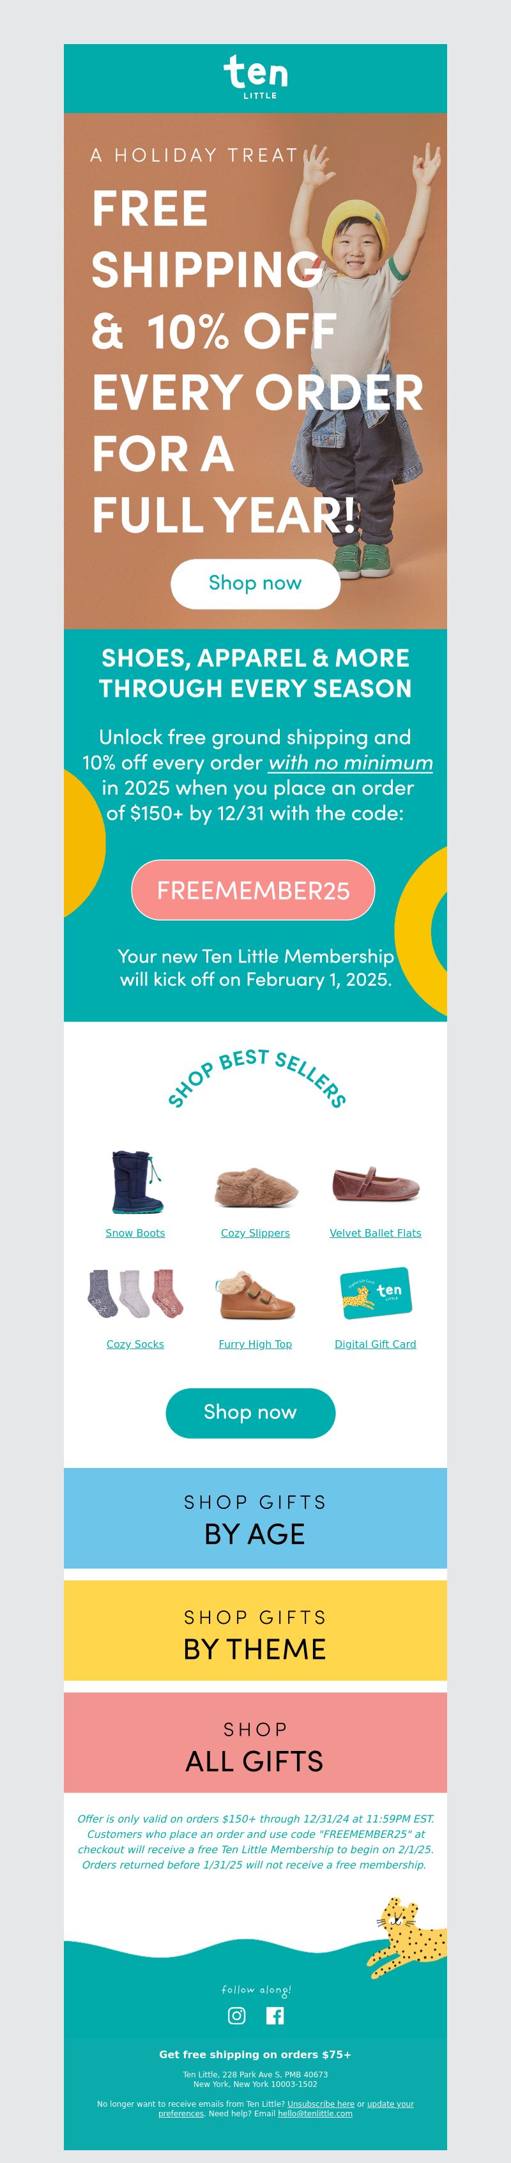The image size is (511, 2163).
Task: Click the Cozy Slippers product image
Action: [x=256, y=1186]
